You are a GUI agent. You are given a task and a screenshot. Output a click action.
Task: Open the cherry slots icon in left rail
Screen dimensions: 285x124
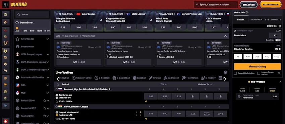[5, 30]
